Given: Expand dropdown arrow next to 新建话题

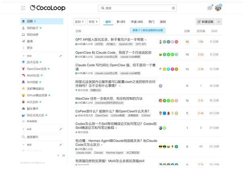Looking at the screenshot, I should pyautogui.click(x=219, y=22).
